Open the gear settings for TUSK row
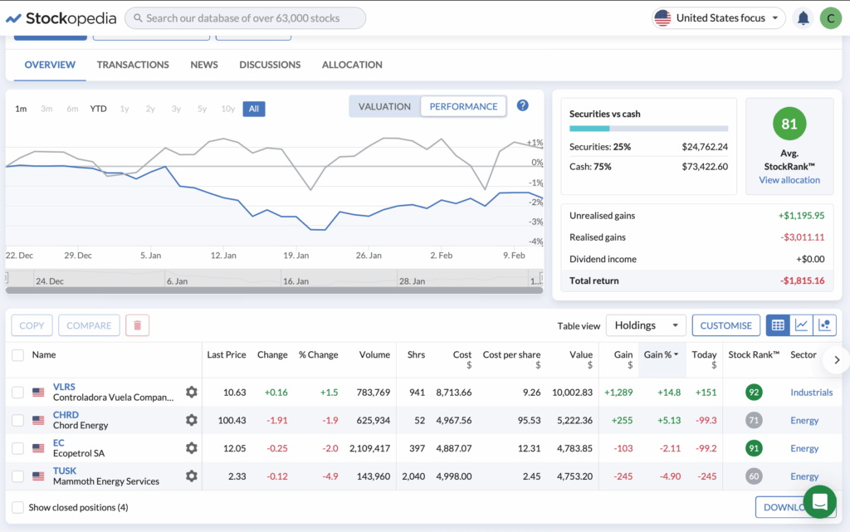 pyautogui.click(x=192, y=476)
